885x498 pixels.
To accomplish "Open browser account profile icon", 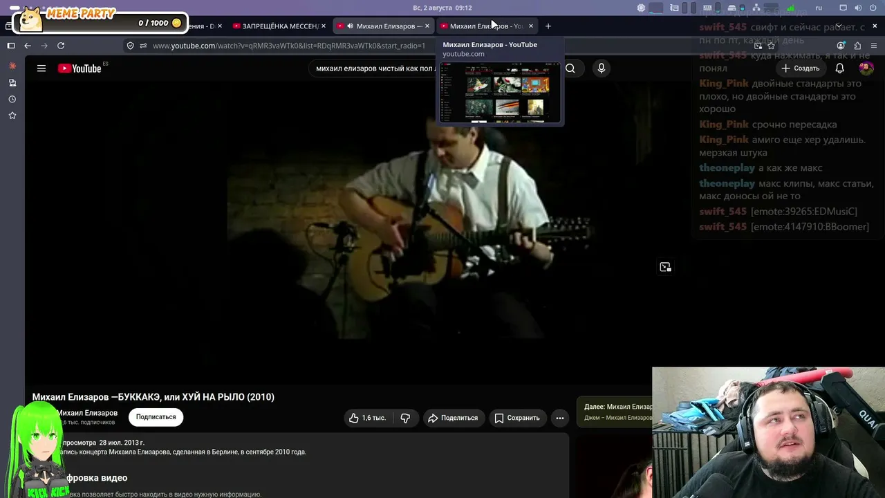I will (x=841, y=46).
